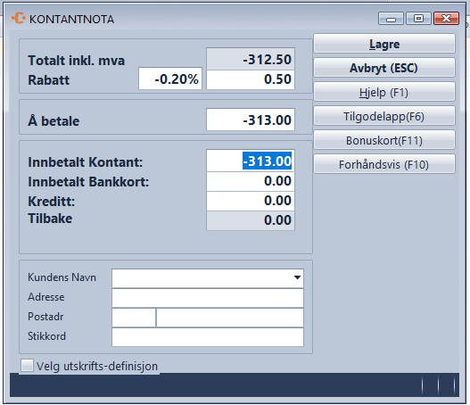Image resolution: width=470 pixels, height=405 pixels.
Task: Click the Stikkord text field
Action: (x=208, y=337)
